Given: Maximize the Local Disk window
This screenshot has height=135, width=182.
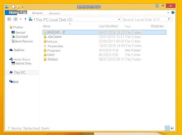Looking at the screenshot, I should pos(163,6).
